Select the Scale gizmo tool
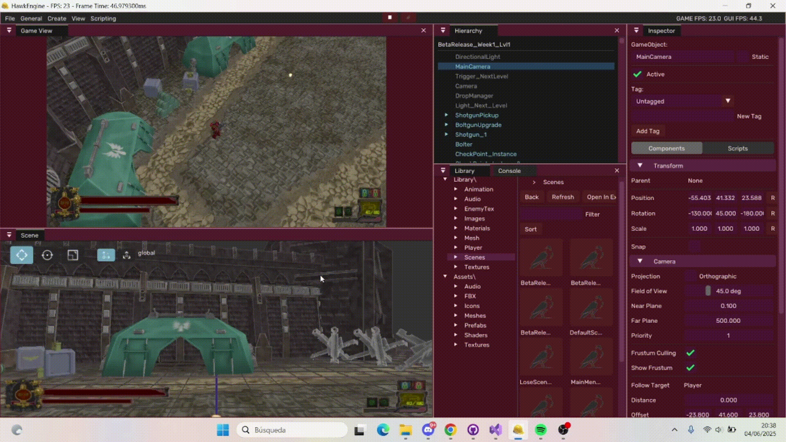Screen dimensions: 786x442 coord(73,255)
